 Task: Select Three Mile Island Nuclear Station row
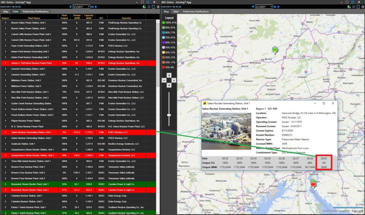(78, 161)
